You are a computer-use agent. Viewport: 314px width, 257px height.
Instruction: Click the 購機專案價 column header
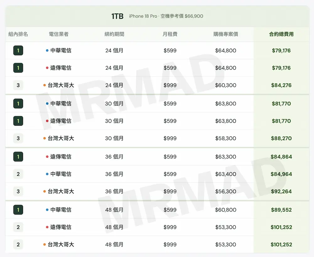pyautogui.click(x=226, y=34)
